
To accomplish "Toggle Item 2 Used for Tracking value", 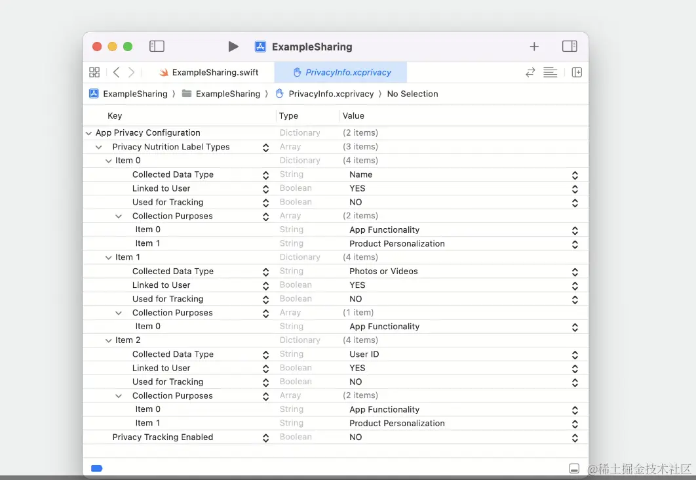I will 575,382.
